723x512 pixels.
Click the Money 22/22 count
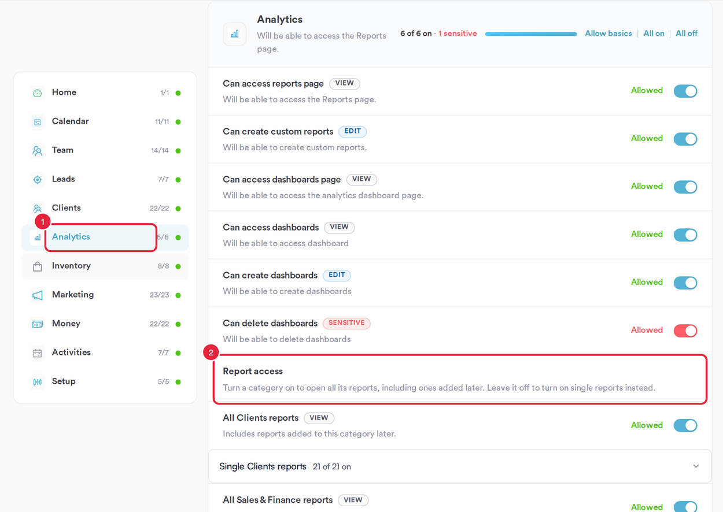click(x=160, y=324)
